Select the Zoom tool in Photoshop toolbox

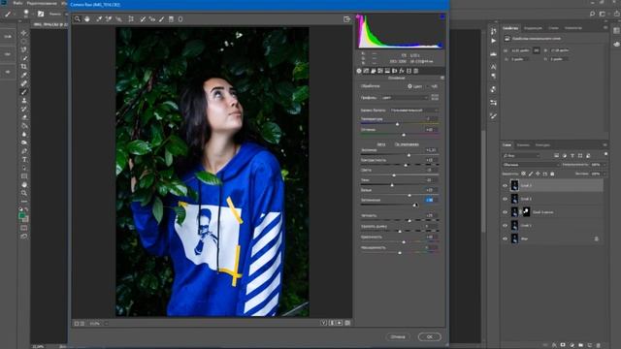coord(24,193)
